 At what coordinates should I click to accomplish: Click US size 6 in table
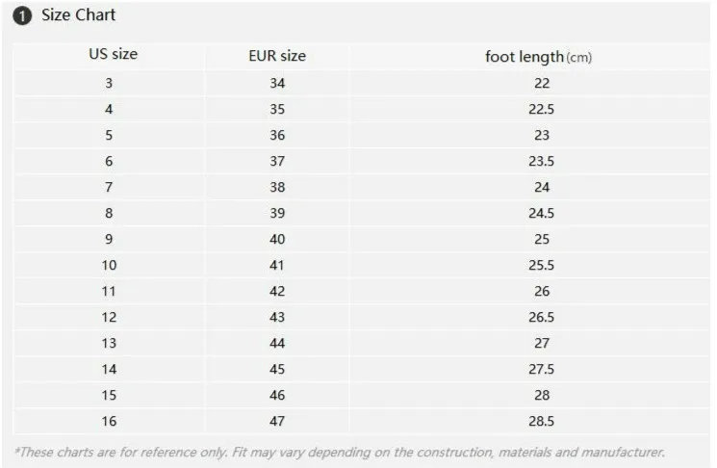[109, 161]
